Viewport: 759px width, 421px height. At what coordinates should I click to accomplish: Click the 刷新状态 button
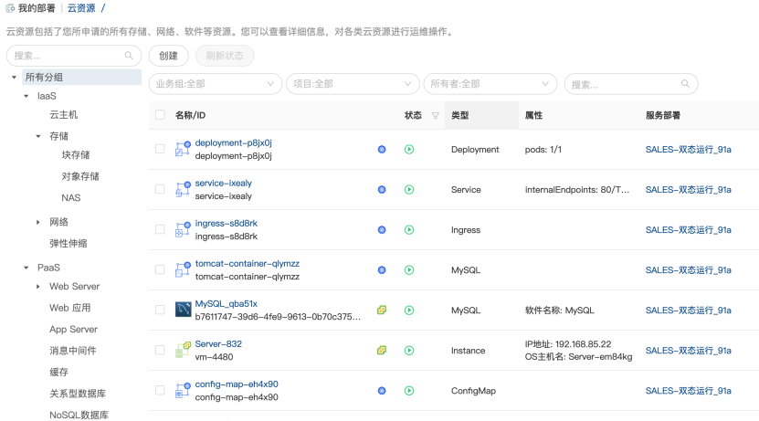(225, 56)
